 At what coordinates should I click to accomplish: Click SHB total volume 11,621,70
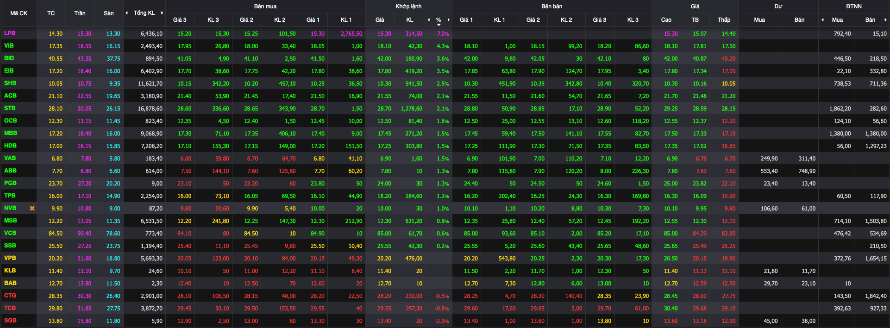(150, 84)
